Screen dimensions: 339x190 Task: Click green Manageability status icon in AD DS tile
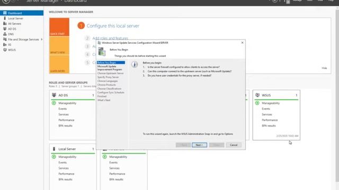[x=54, y=103]
